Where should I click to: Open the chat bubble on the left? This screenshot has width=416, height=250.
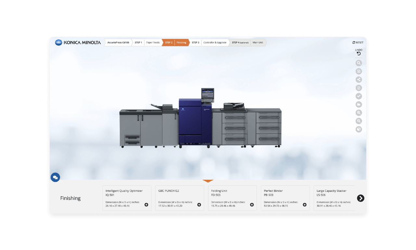click(x=55, y=177)
